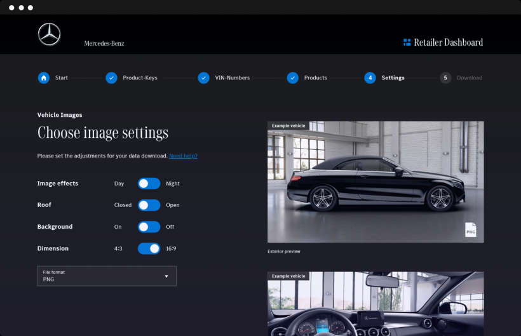Click the Products checkmark step icon
This screenshot has width=521, height=336.
coord(293,77)
